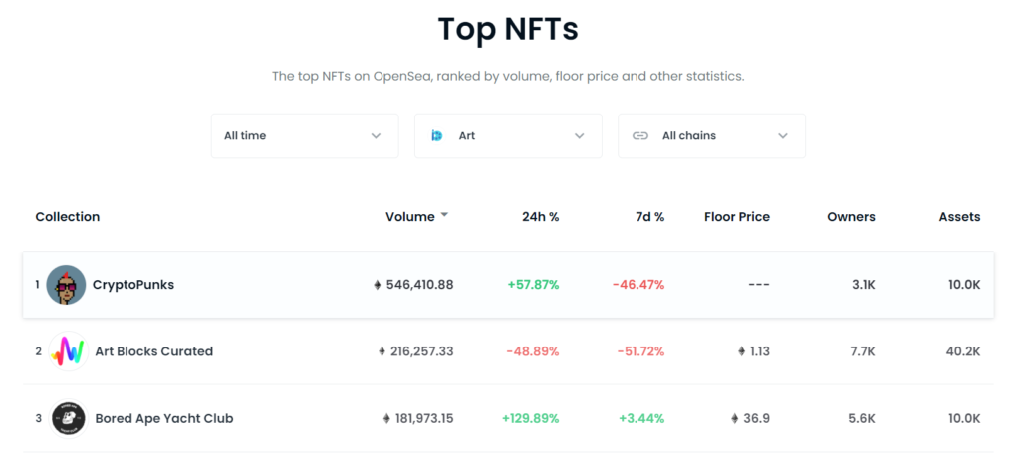Screen dimensions: 1020x463
Task: Sort by the 7d % column header
Action: tap(649, 217)
